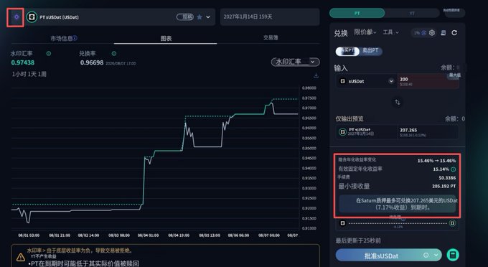Click the PT sUSDat output token icon
This screenshot has width=488, height=267.
coord(342,132)
